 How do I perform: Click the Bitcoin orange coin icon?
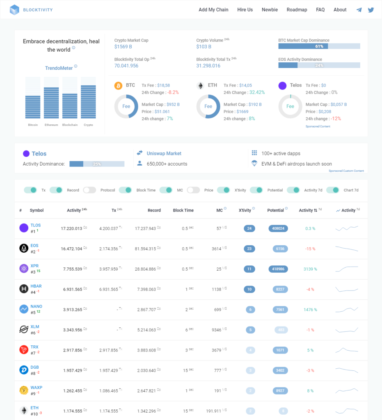(x=119, y=86)
